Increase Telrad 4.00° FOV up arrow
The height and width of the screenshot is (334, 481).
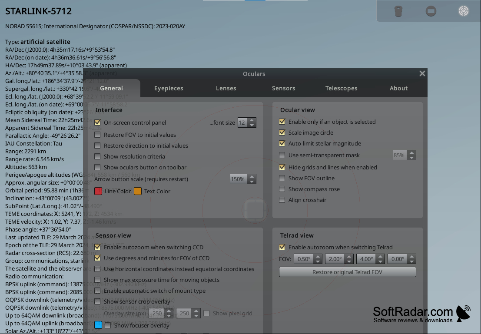coord(380,257)
